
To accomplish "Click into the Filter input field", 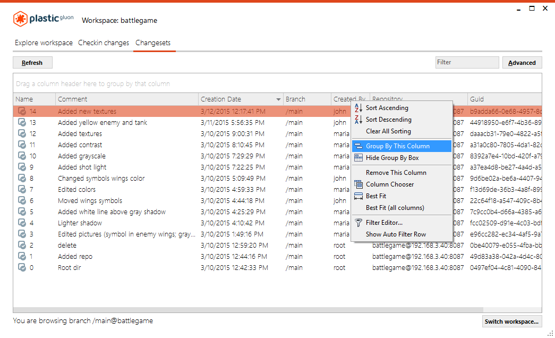I will pos(467,62).
